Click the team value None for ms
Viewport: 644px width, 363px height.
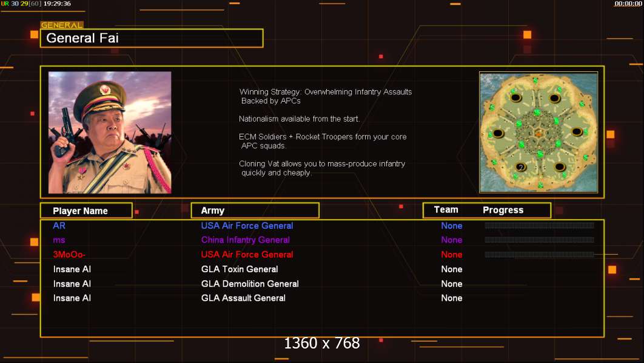click(x=451, y=240)
